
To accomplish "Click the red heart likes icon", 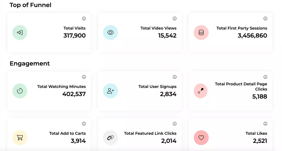I will coord(201,138).
